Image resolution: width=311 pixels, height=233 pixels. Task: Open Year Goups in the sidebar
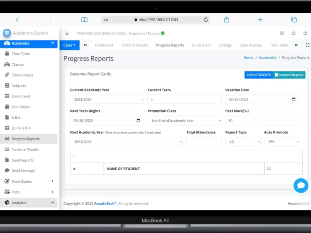(x=29, y=106)
